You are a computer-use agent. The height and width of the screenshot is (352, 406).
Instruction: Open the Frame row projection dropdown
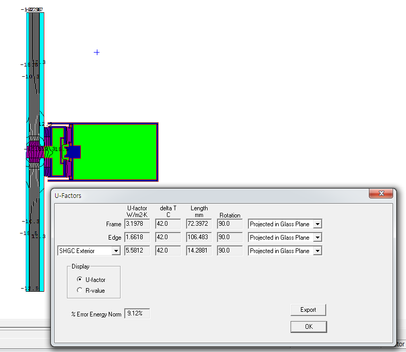tap(317, 224)
